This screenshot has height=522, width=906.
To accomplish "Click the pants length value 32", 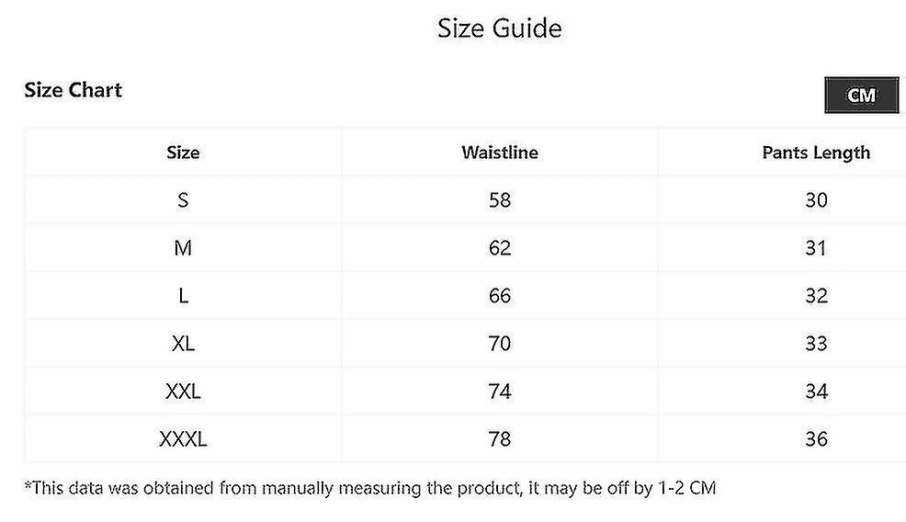I will point(817,296).
